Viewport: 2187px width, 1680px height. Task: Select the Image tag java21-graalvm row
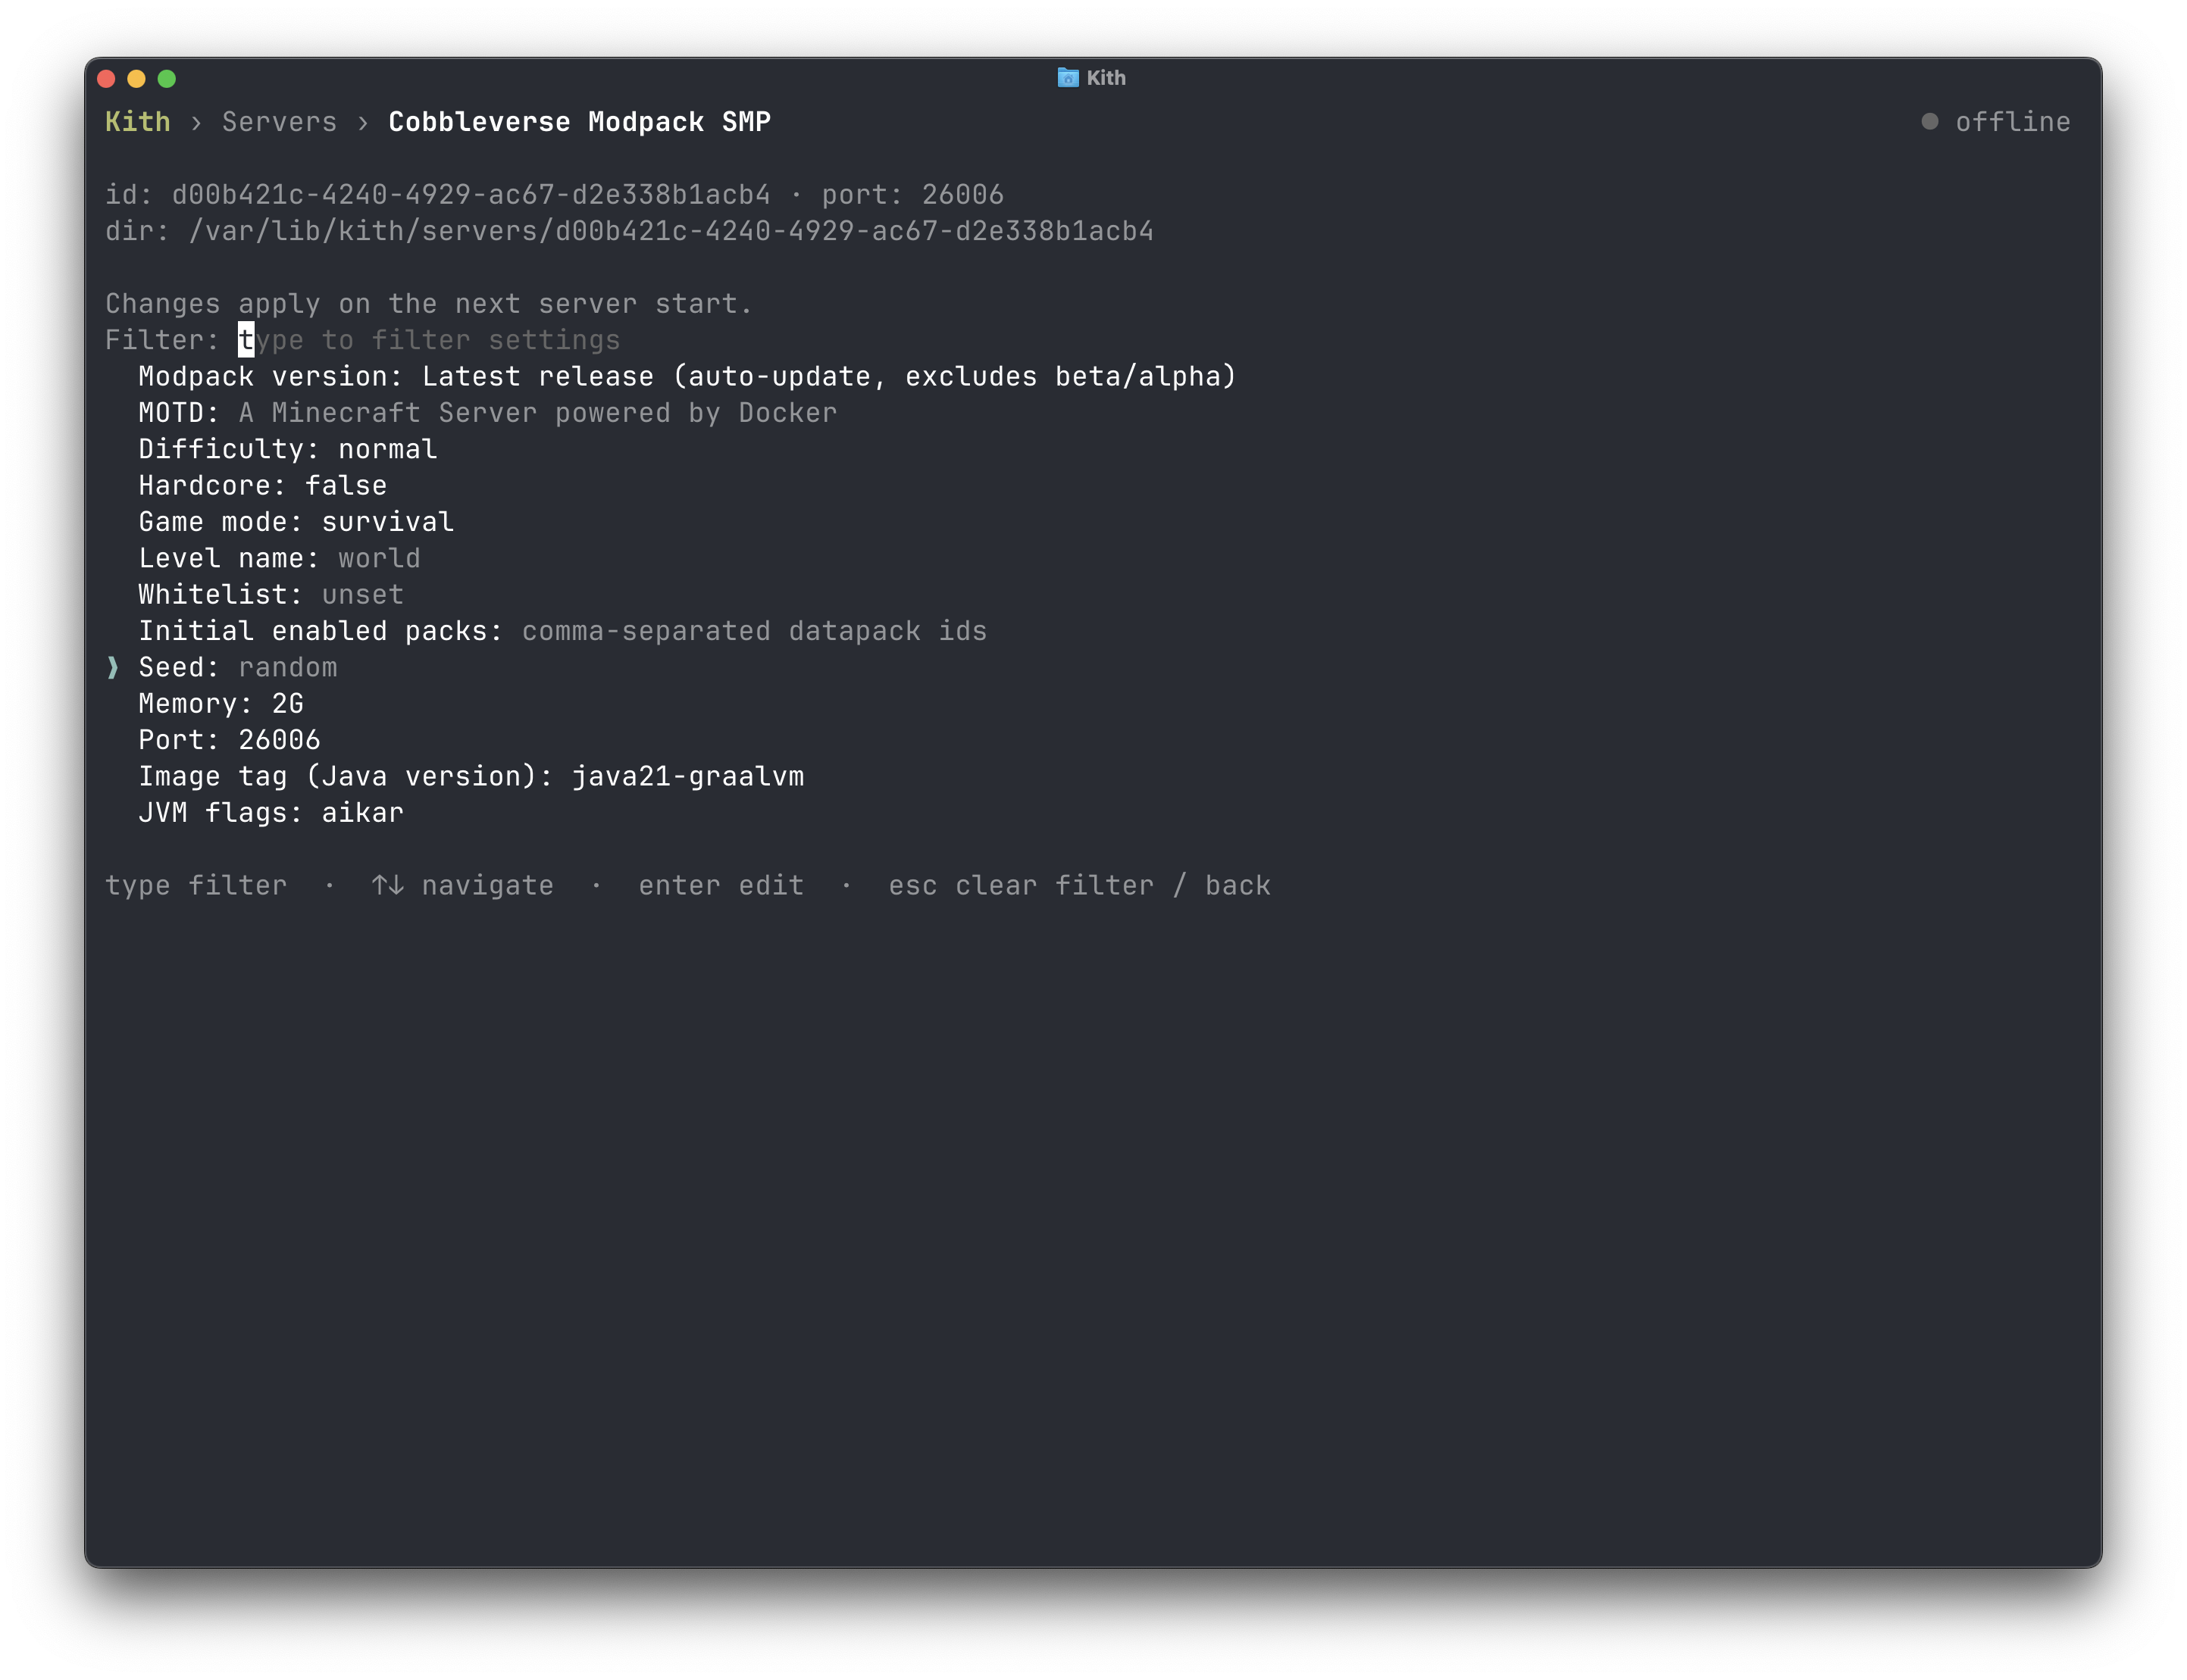[x=471, y=777]
